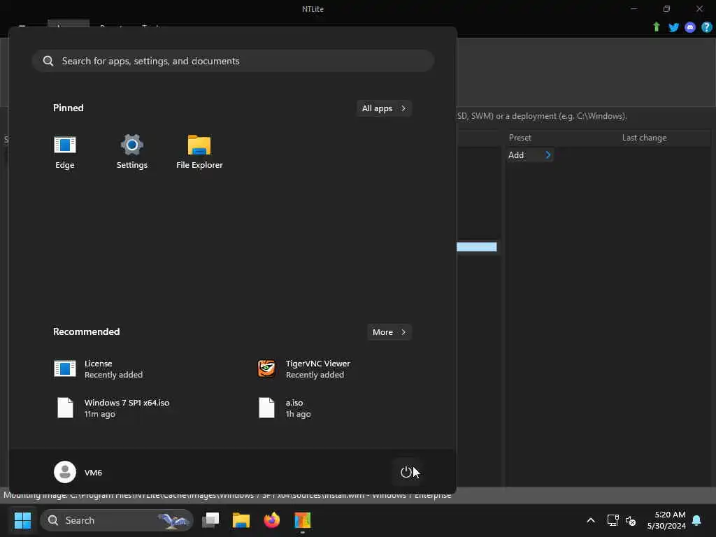Viewport: 716px width, 537px height.
Task: Click the Pinned section heading
Action: point(69,108)
